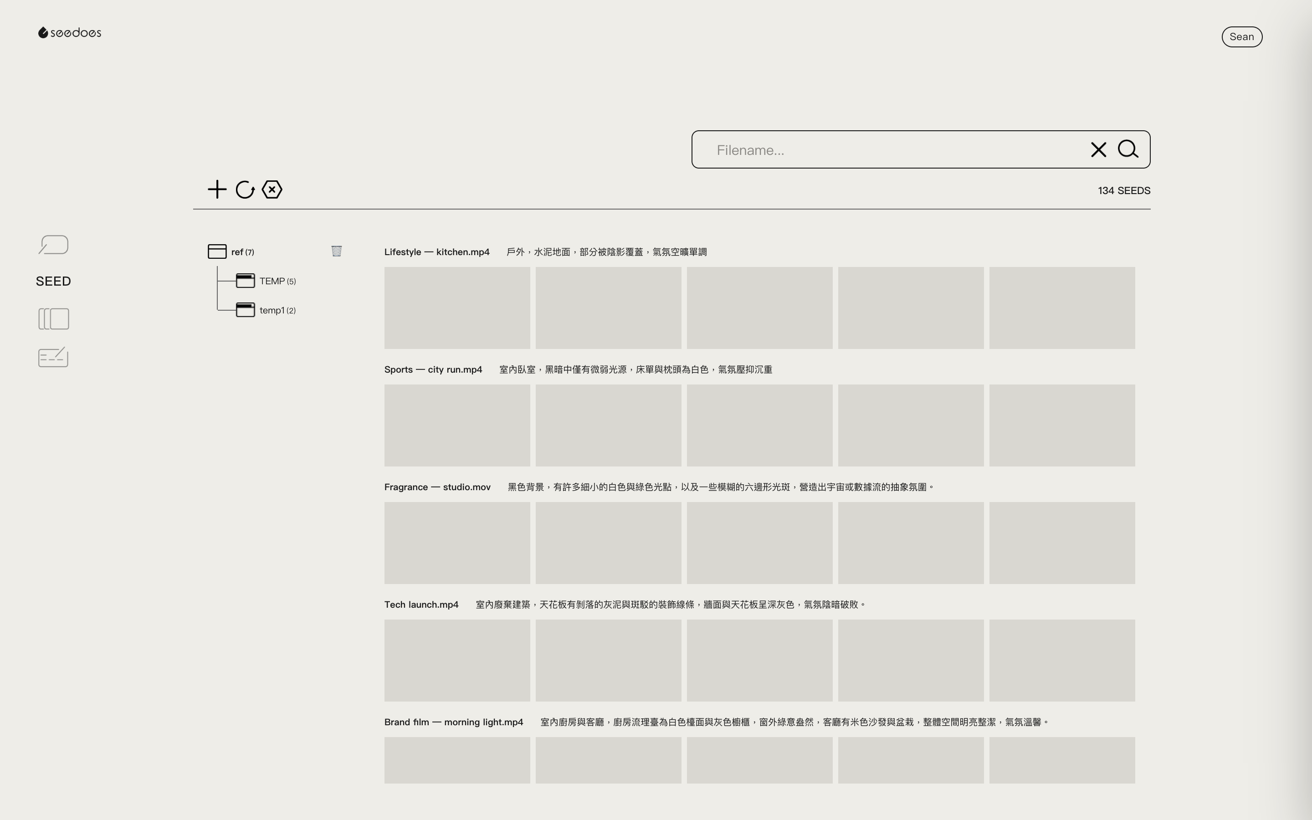Image resolution: width=1312 pixels, height=820 pixels.
Task: Select last thumbnail of Fragrance — studio.mov
Action: (1062, 543)
